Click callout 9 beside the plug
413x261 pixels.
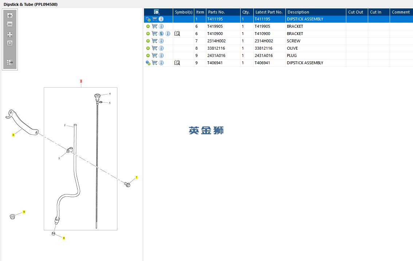pos(24,212)
